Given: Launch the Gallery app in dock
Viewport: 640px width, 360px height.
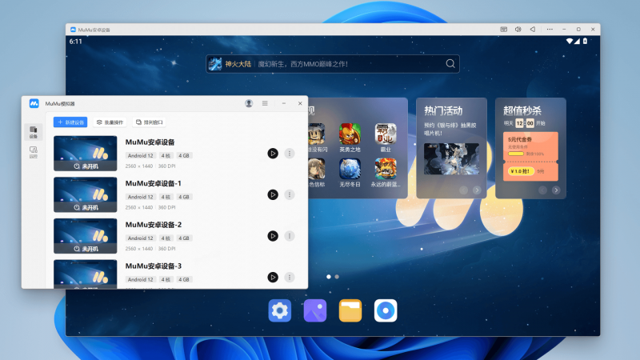Looking at the screenshot, I should (314, 310).
